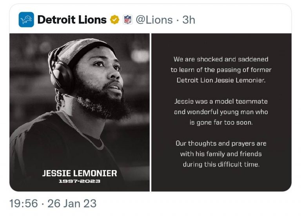Visit the @Lions handle link
The width and height of the screenshot is (301, 219).
click(x=154, y=20)
